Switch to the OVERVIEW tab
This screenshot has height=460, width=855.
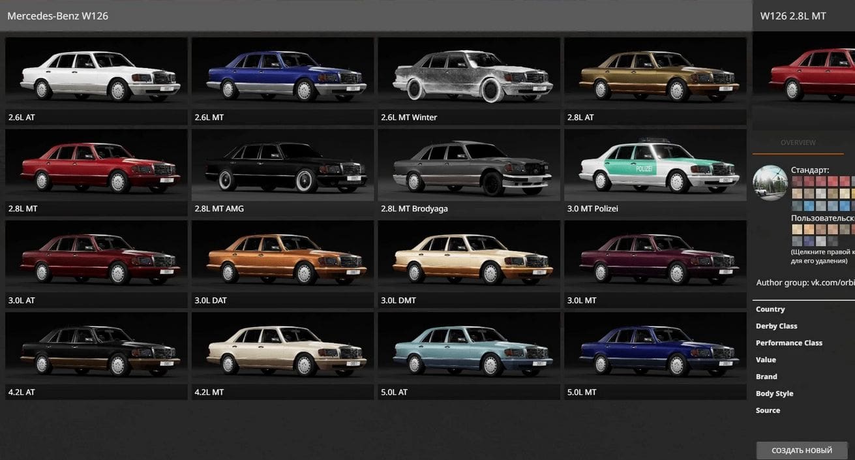tap(798, 143)
